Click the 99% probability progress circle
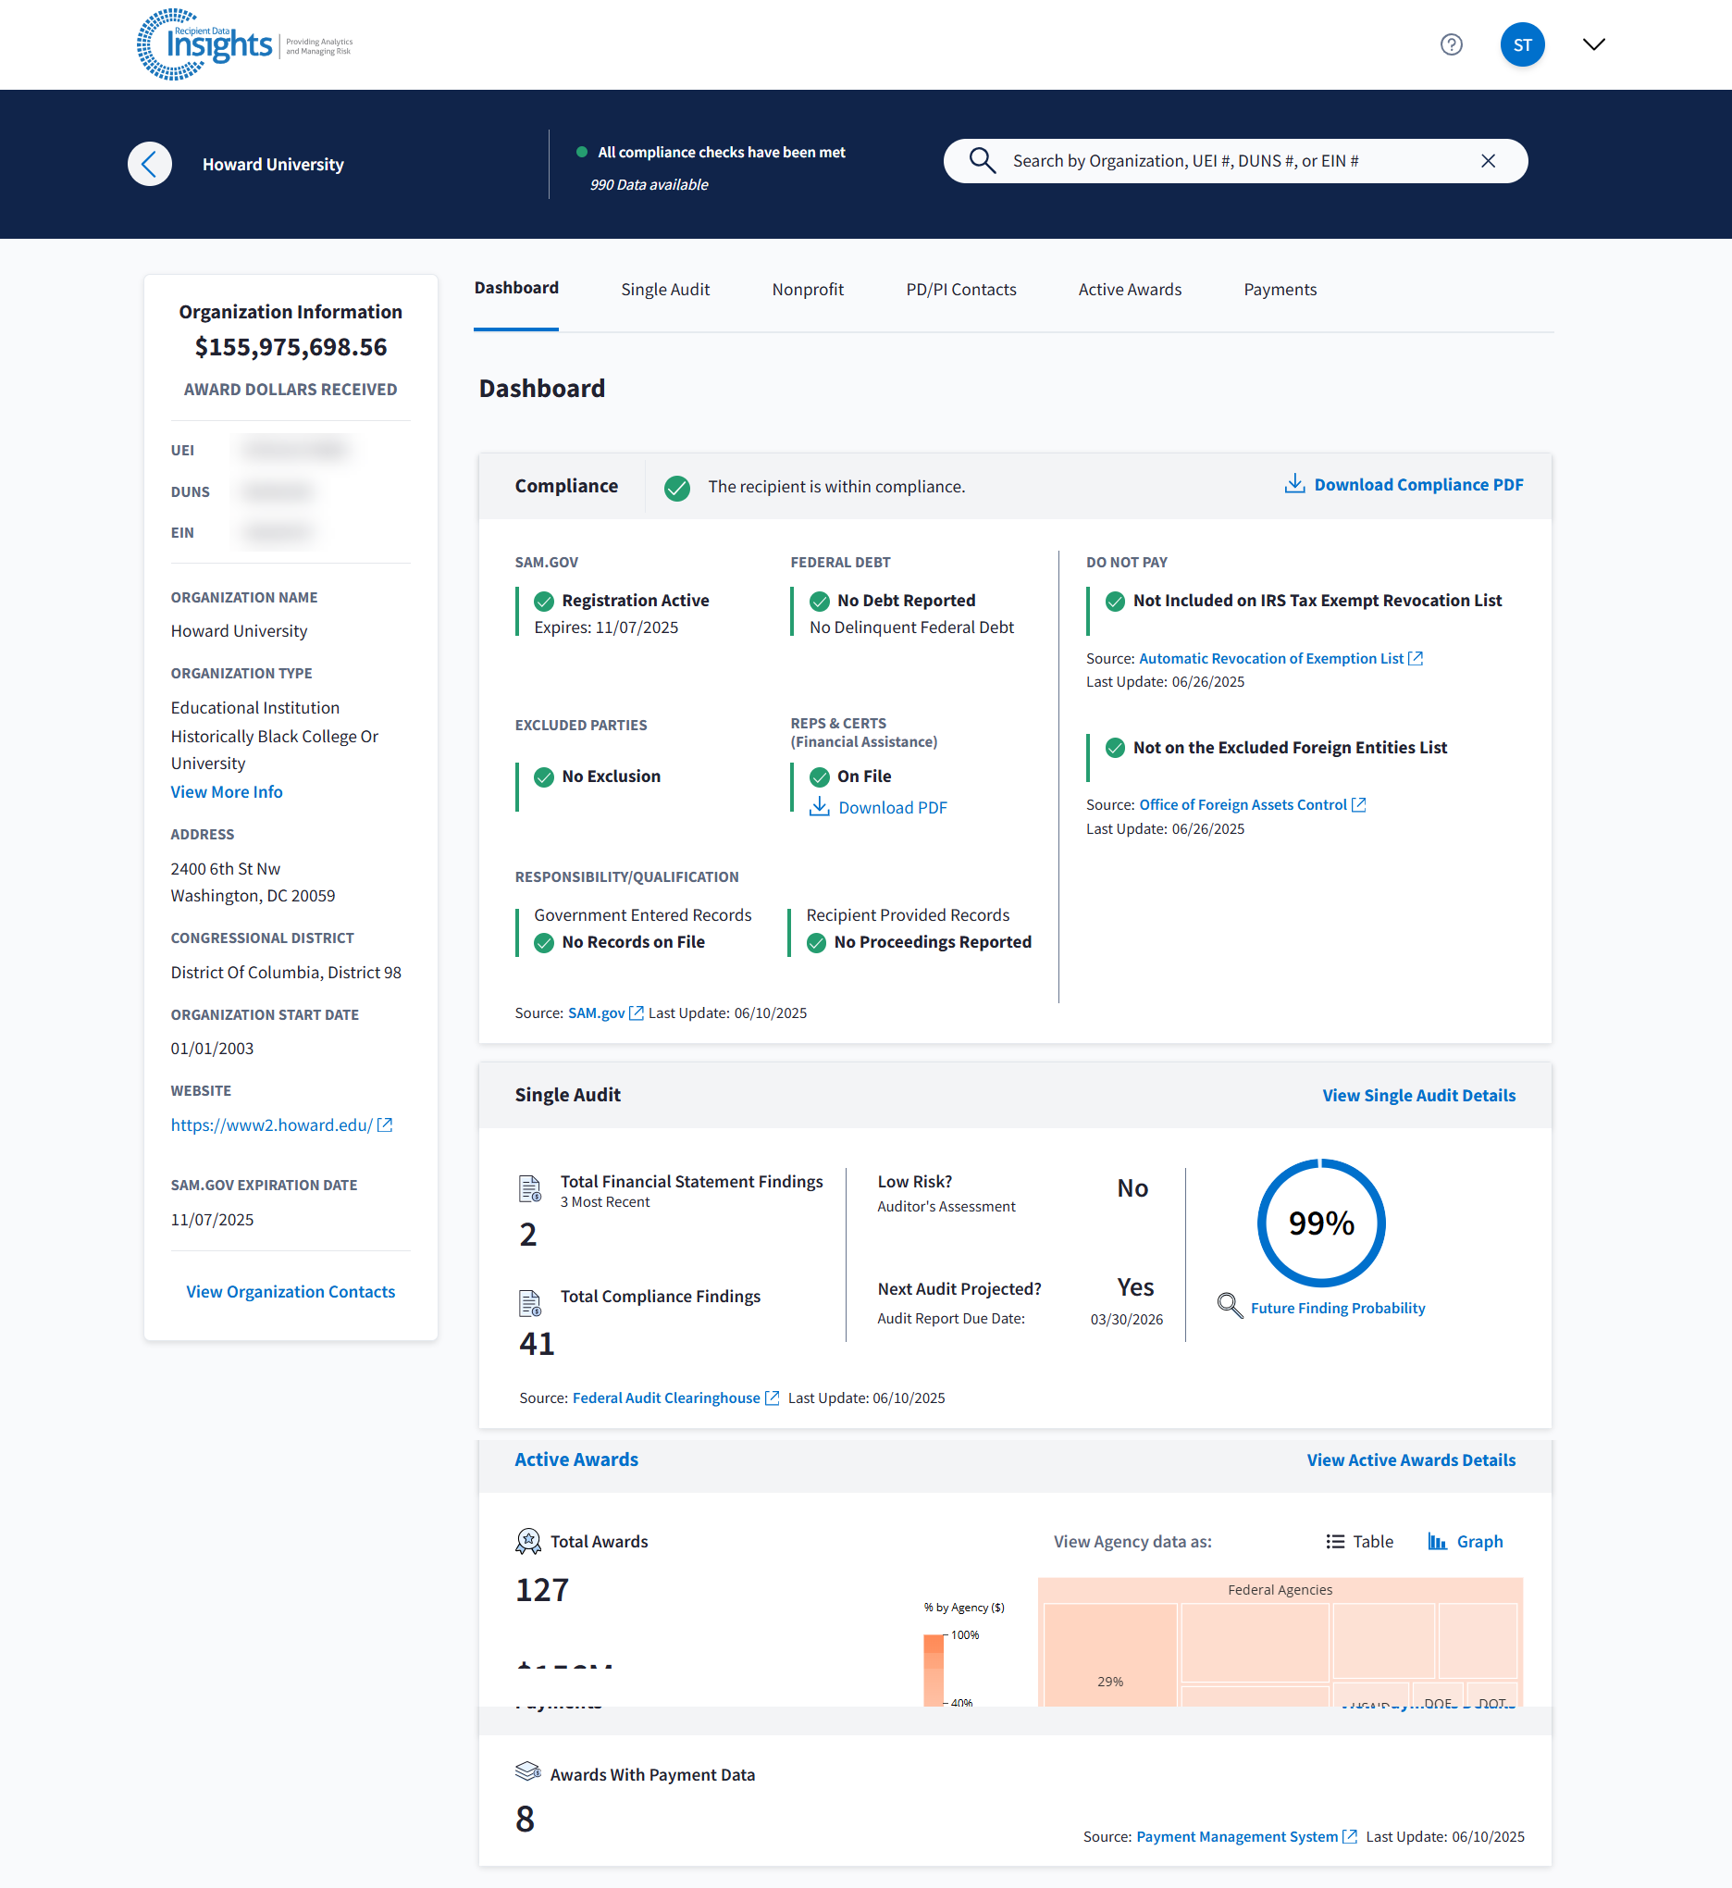The image size is (1732, 1888). click(x=1320, y=1223)
